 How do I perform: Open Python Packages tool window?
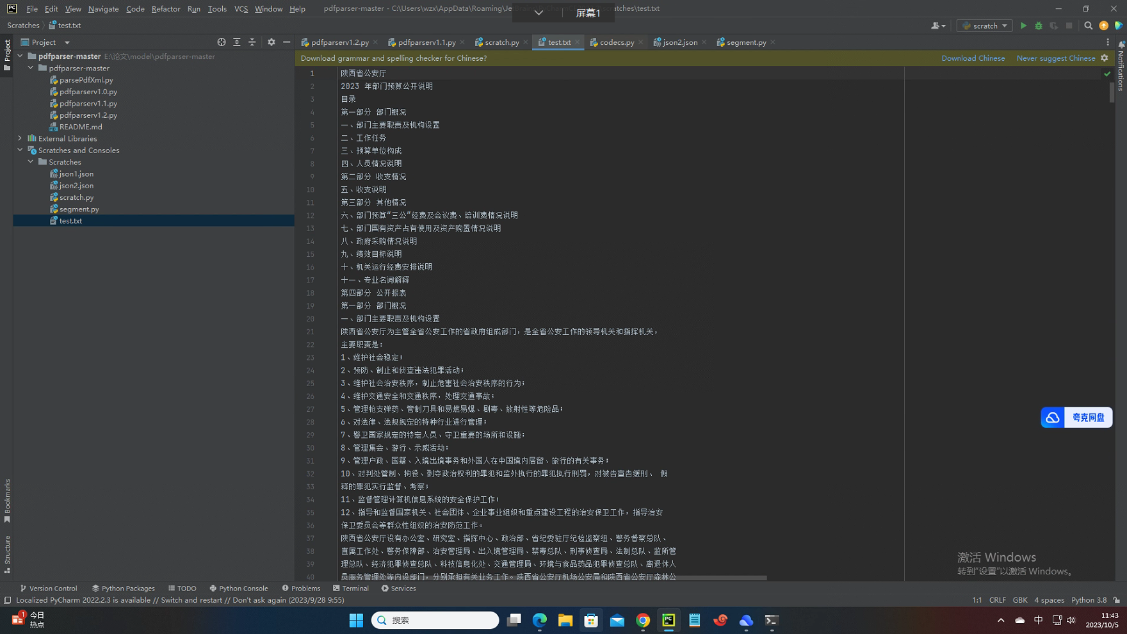(x=123, y=589)
